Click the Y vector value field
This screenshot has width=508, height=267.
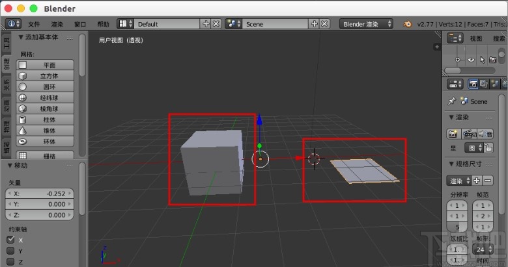pyautogui.click(x=40, y=204)
